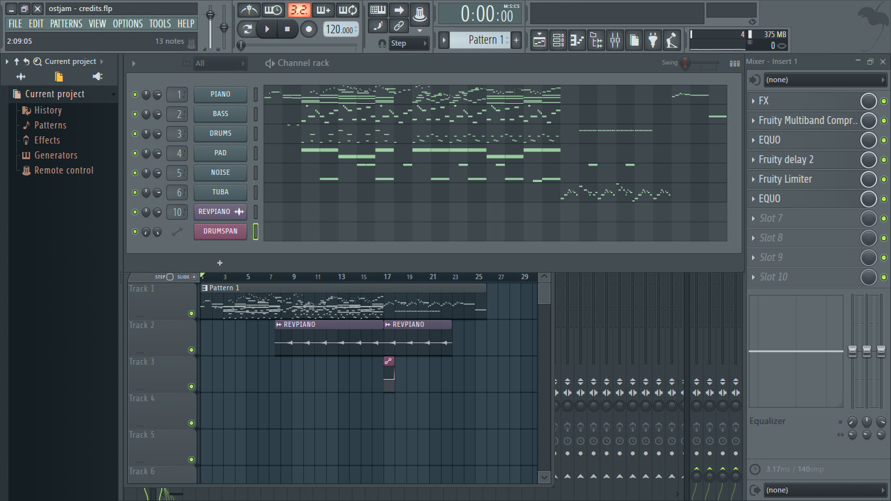Viewport: 891px width, 501px height.
Task: Click the browser search magnifier icon
Action: (x=37, y=61)
